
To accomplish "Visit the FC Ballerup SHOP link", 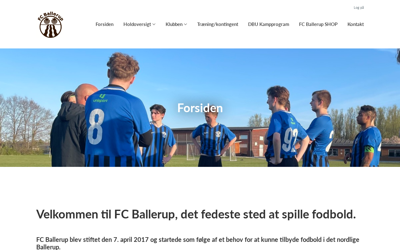I will coord(318,24).
